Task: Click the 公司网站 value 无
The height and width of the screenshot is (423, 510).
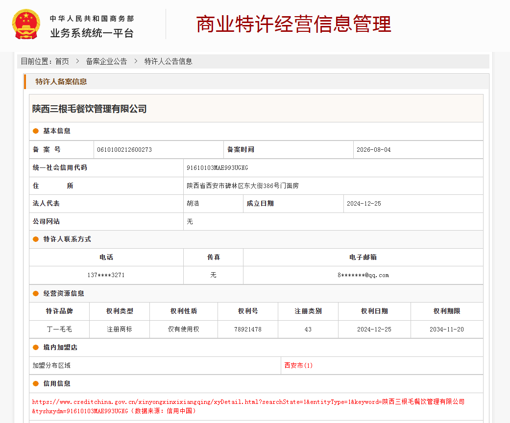Action: [190, 221]
